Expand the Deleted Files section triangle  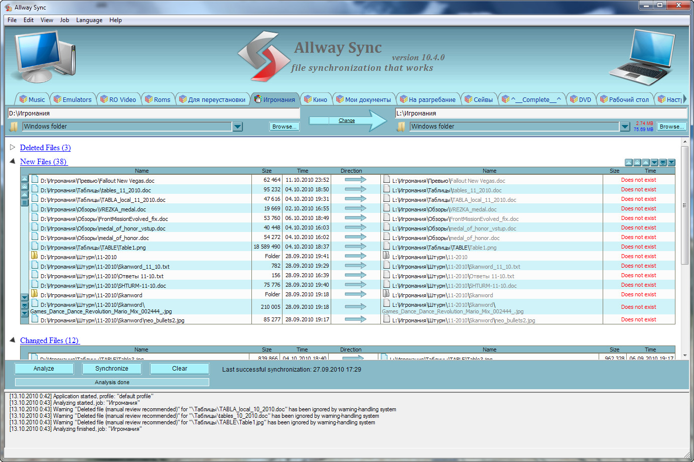13,147
